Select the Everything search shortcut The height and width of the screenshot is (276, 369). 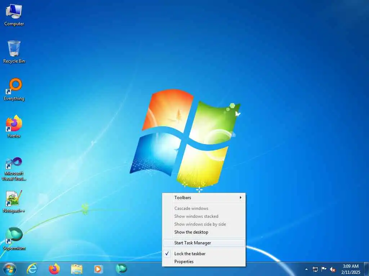[14, 89]
